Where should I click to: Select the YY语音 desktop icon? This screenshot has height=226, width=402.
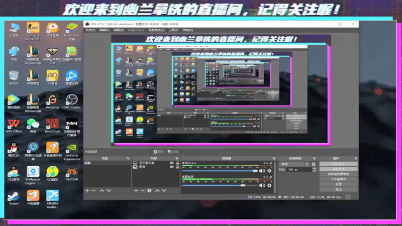point(52,77)
